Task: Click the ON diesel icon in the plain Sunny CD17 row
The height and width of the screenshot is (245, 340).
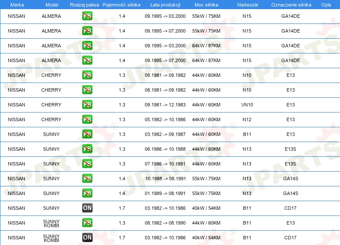Action: point(87,208)
